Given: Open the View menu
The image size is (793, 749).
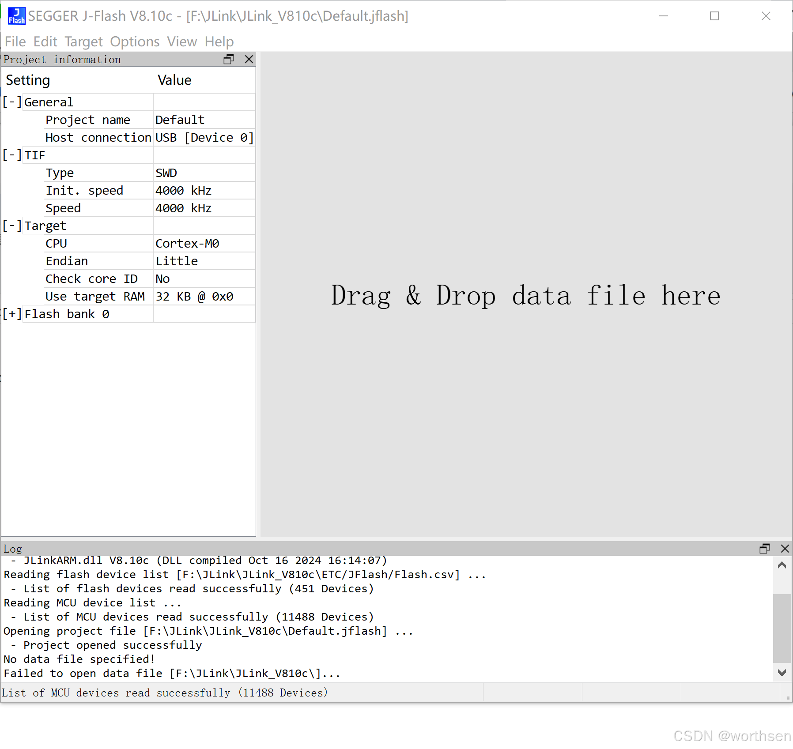Looking at the screenshot, I should pyautogui.click(x=182, y=41).
